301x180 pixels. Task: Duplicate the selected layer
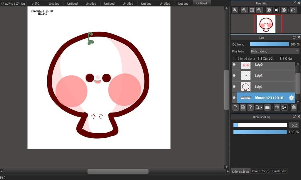277,107
